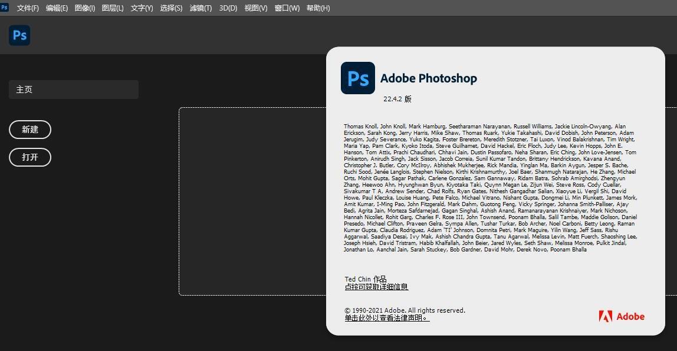The image size is (677, 351).
Task: Open the 文件(F) menu
Action: tap(28, 8)
